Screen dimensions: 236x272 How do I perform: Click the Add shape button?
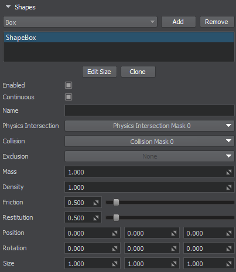click(178, 22)
